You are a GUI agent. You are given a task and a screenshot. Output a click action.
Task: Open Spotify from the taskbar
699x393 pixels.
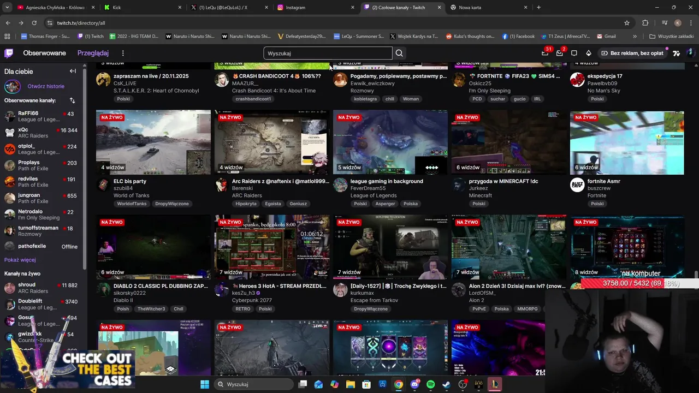430,384
